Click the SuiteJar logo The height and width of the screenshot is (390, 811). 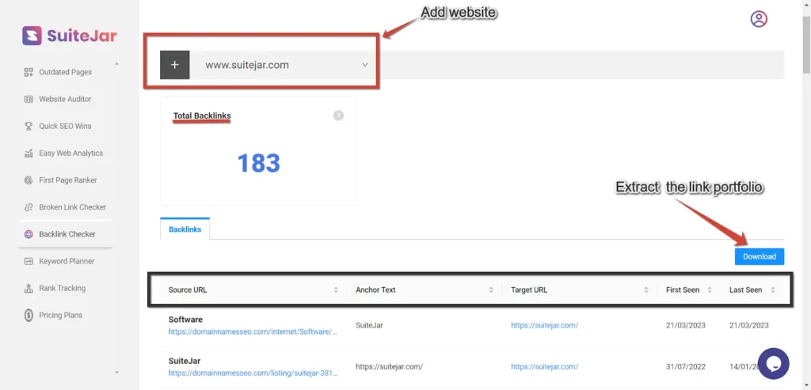pos(70,36)
